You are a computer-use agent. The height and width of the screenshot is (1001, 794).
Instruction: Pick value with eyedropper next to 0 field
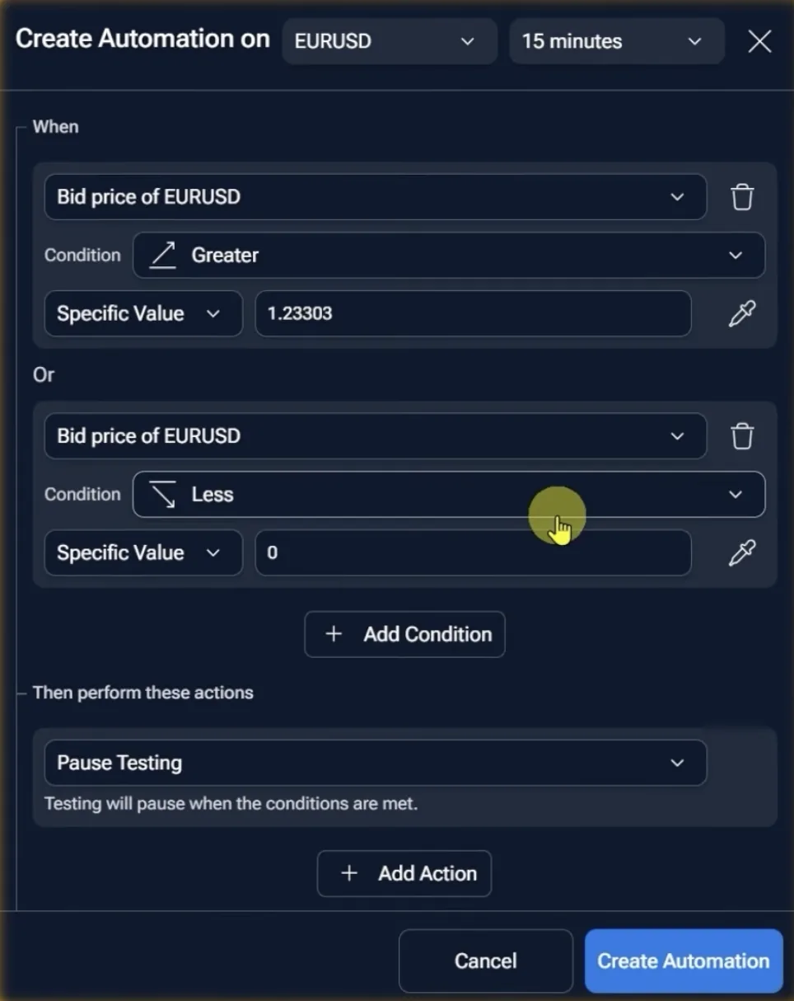742,552
